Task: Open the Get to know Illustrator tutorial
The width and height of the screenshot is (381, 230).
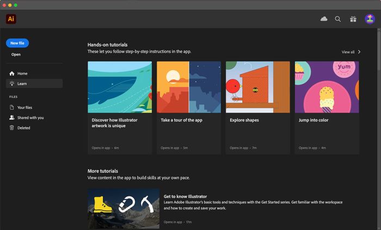Action: (x=185, y=196)
